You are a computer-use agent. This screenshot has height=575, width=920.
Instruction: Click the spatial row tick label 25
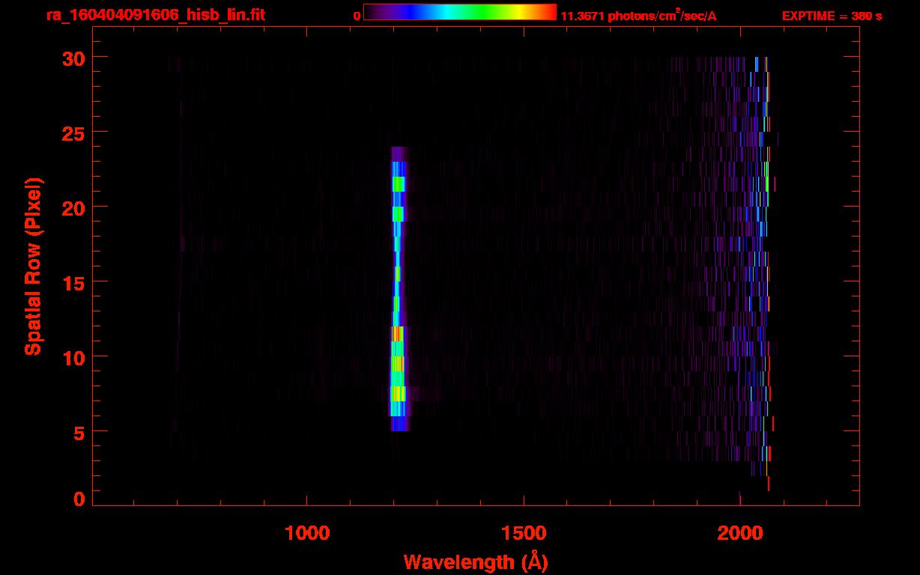(73, 133)
